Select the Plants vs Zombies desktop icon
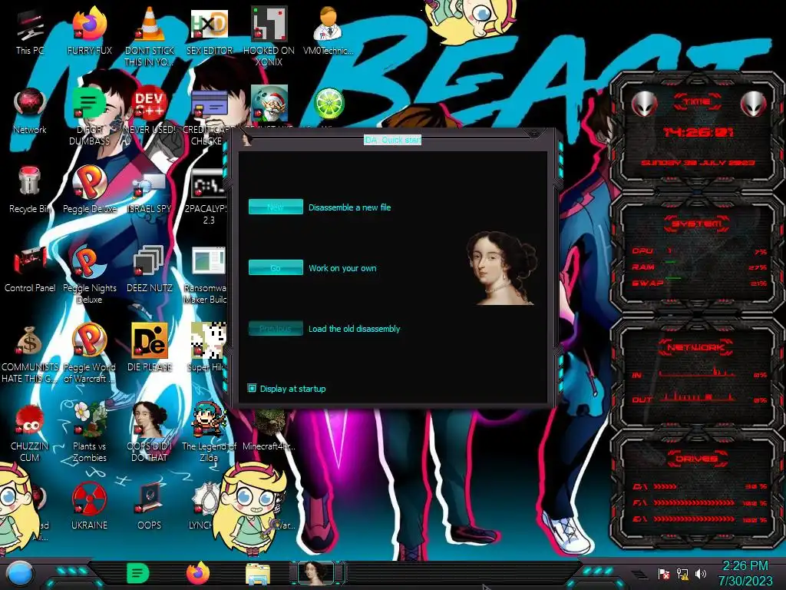The width and height of the screenshot is (786, 590). [89, 433]
